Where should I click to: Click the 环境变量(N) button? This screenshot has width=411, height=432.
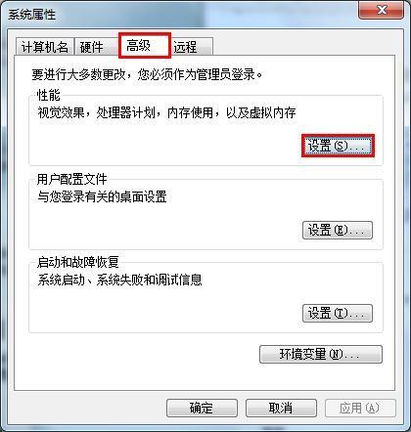click(321, 354)
